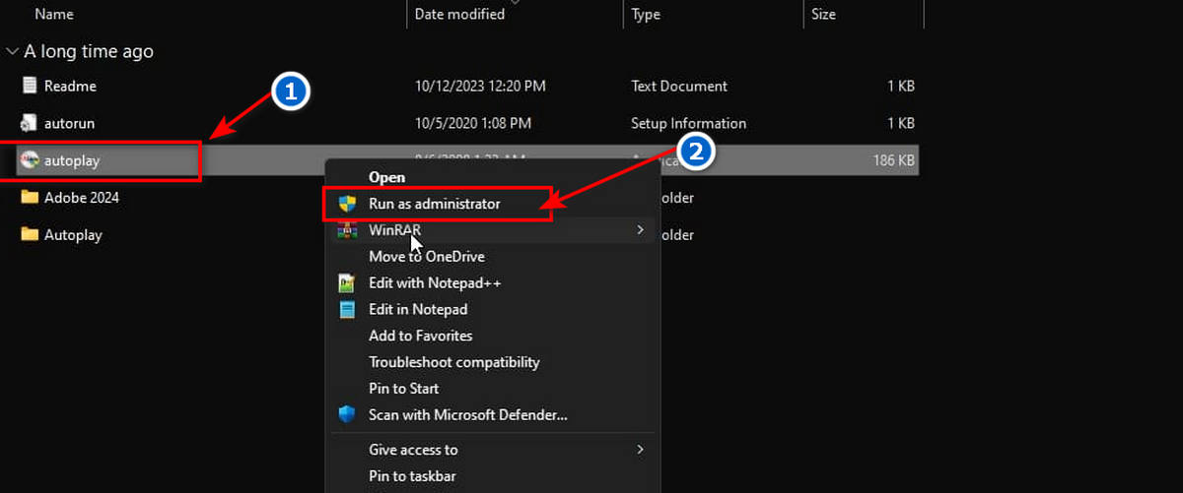Collapse the 'A long time ago' group
Viewport: 1183px width, 493px height.
click(x=12, y=51)
